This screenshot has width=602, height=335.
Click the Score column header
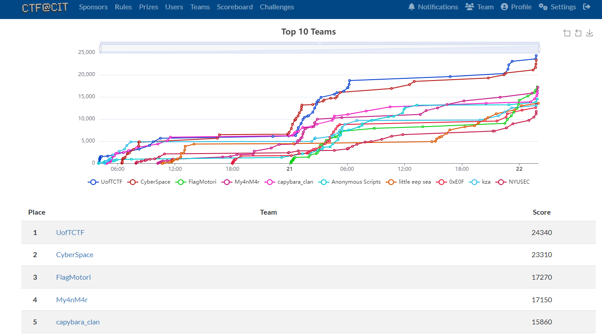[x=542, y=212]
